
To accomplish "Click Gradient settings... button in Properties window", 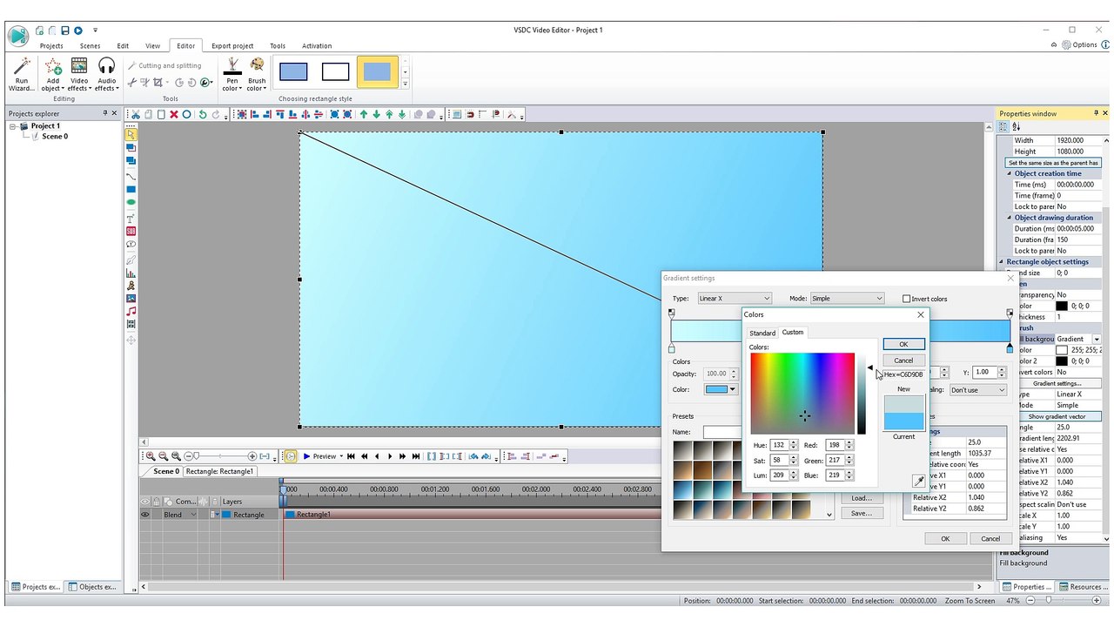I will tap(1057, 383).
